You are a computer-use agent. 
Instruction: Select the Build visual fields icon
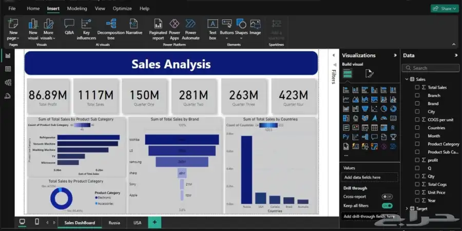[x=348, y=73]
